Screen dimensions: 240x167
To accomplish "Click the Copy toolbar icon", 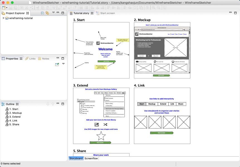I will click(43, 8).
